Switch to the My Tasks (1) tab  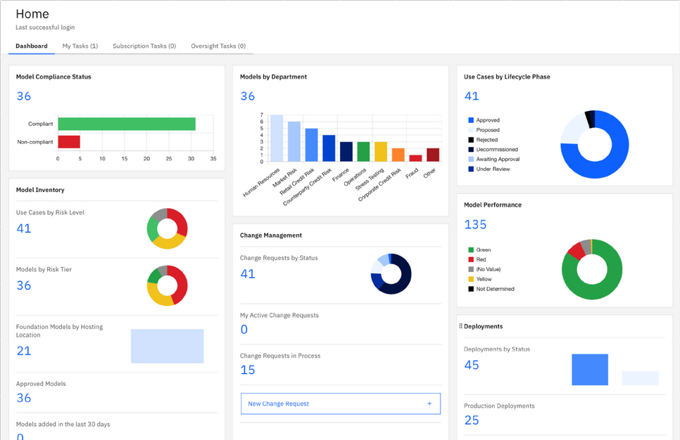coord(80,46)
